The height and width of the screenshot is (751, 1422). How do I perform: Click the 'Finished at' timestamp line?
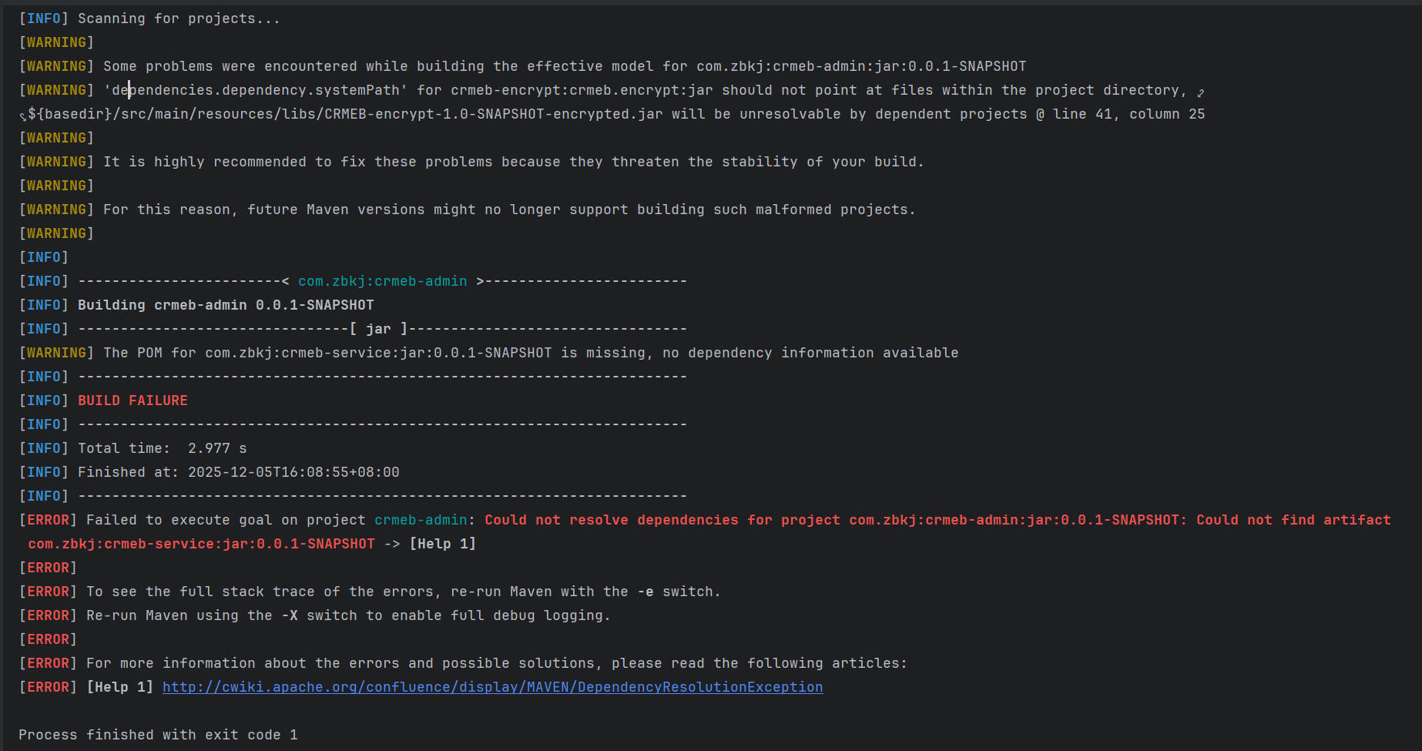(238, 472)
